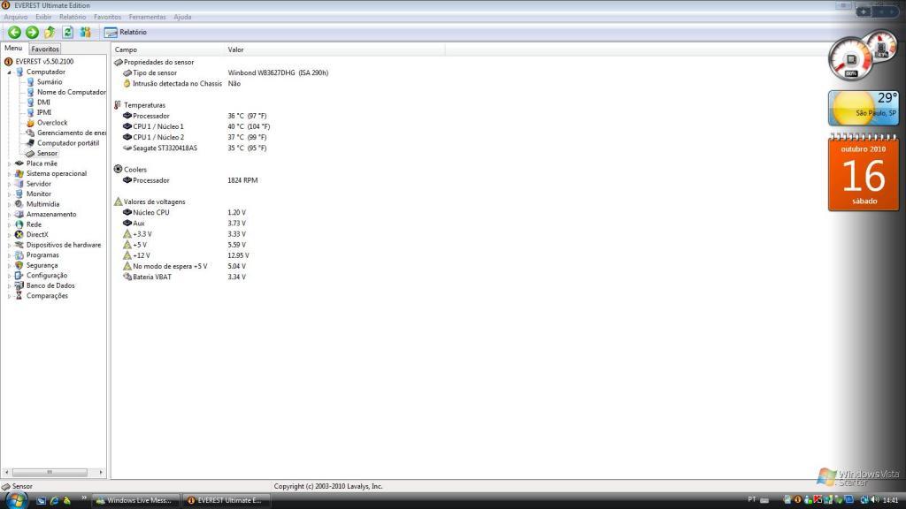The image size is (906, 509).
Task: Click the Valor column header
Action: 334,49
